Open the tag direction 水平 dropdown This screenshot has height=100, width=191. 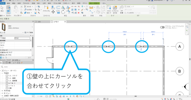pyautogui.click(x=140, y=7)
